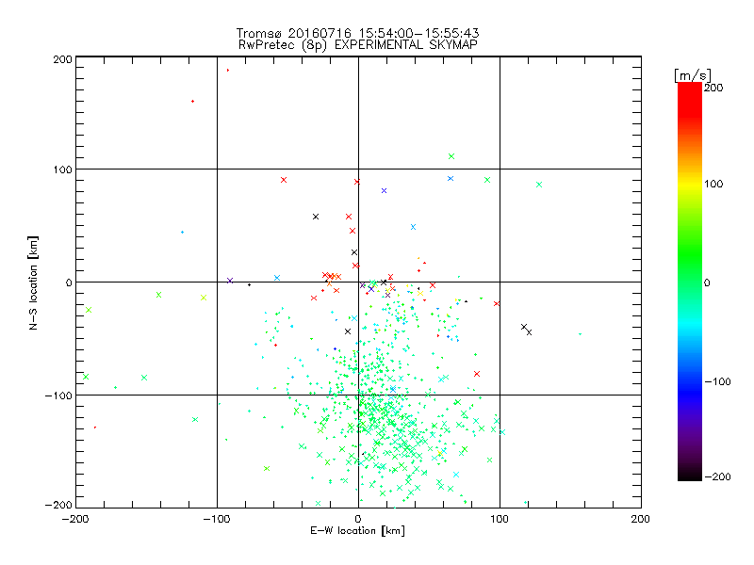The height and width of the screenshot is (565, 754).
Task: Click the green x marker above the 100 km line
Action: click(x=451, y=156)
